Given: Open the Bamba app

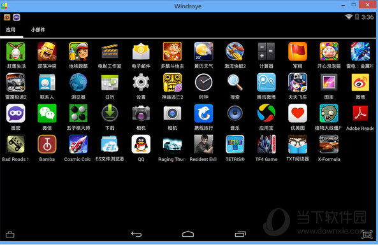Looking at the screenshot, I should (x=47, y=144).
